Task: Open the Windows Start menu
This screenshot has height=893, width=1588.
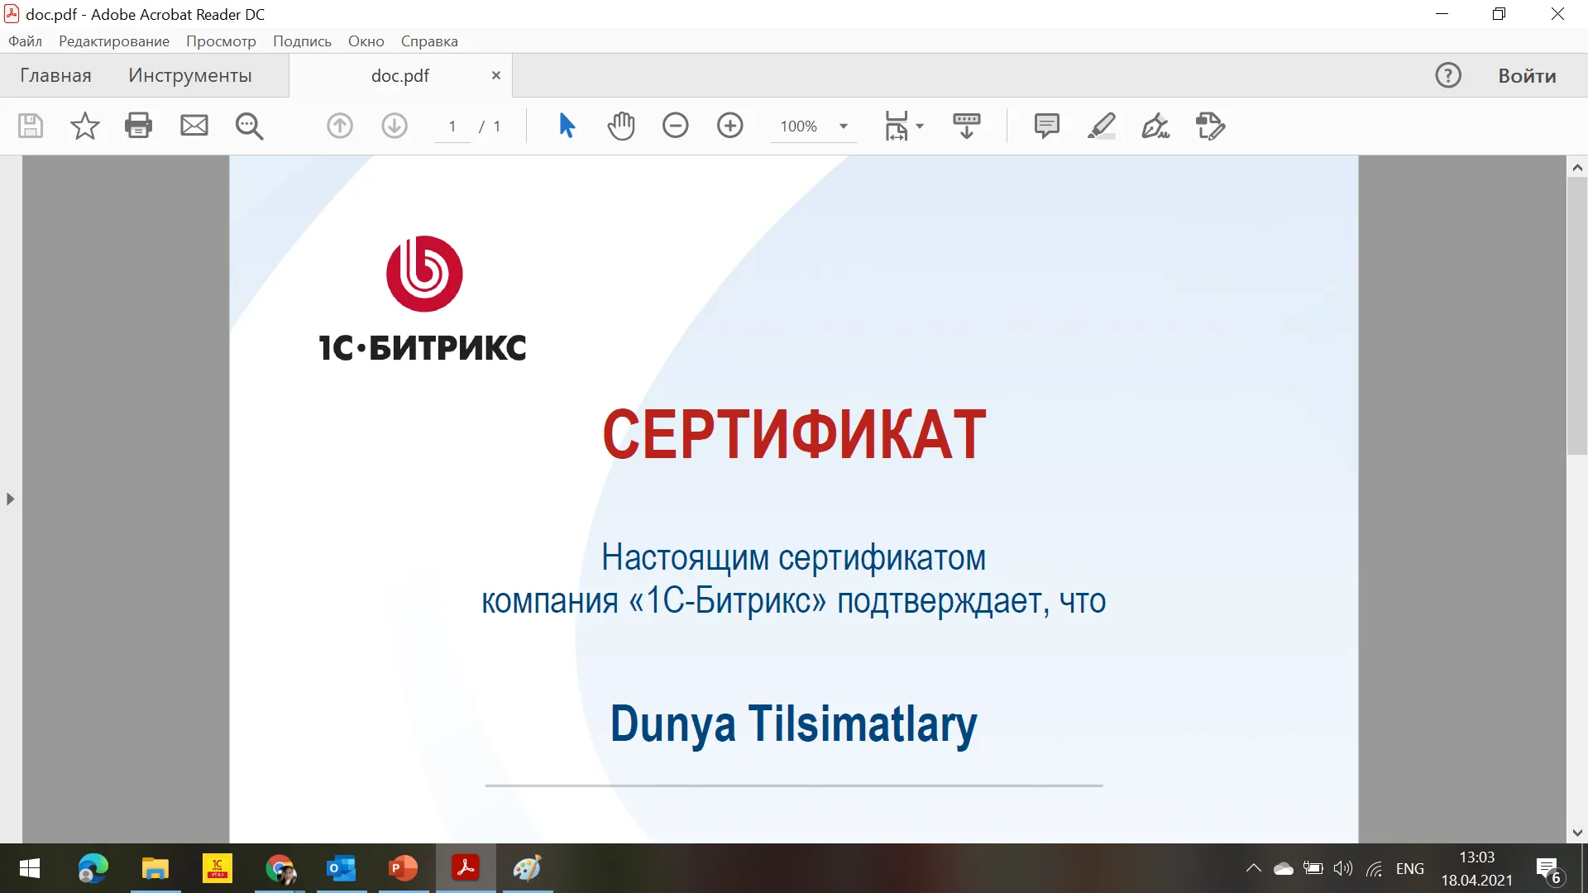Action: pos(30,868)
